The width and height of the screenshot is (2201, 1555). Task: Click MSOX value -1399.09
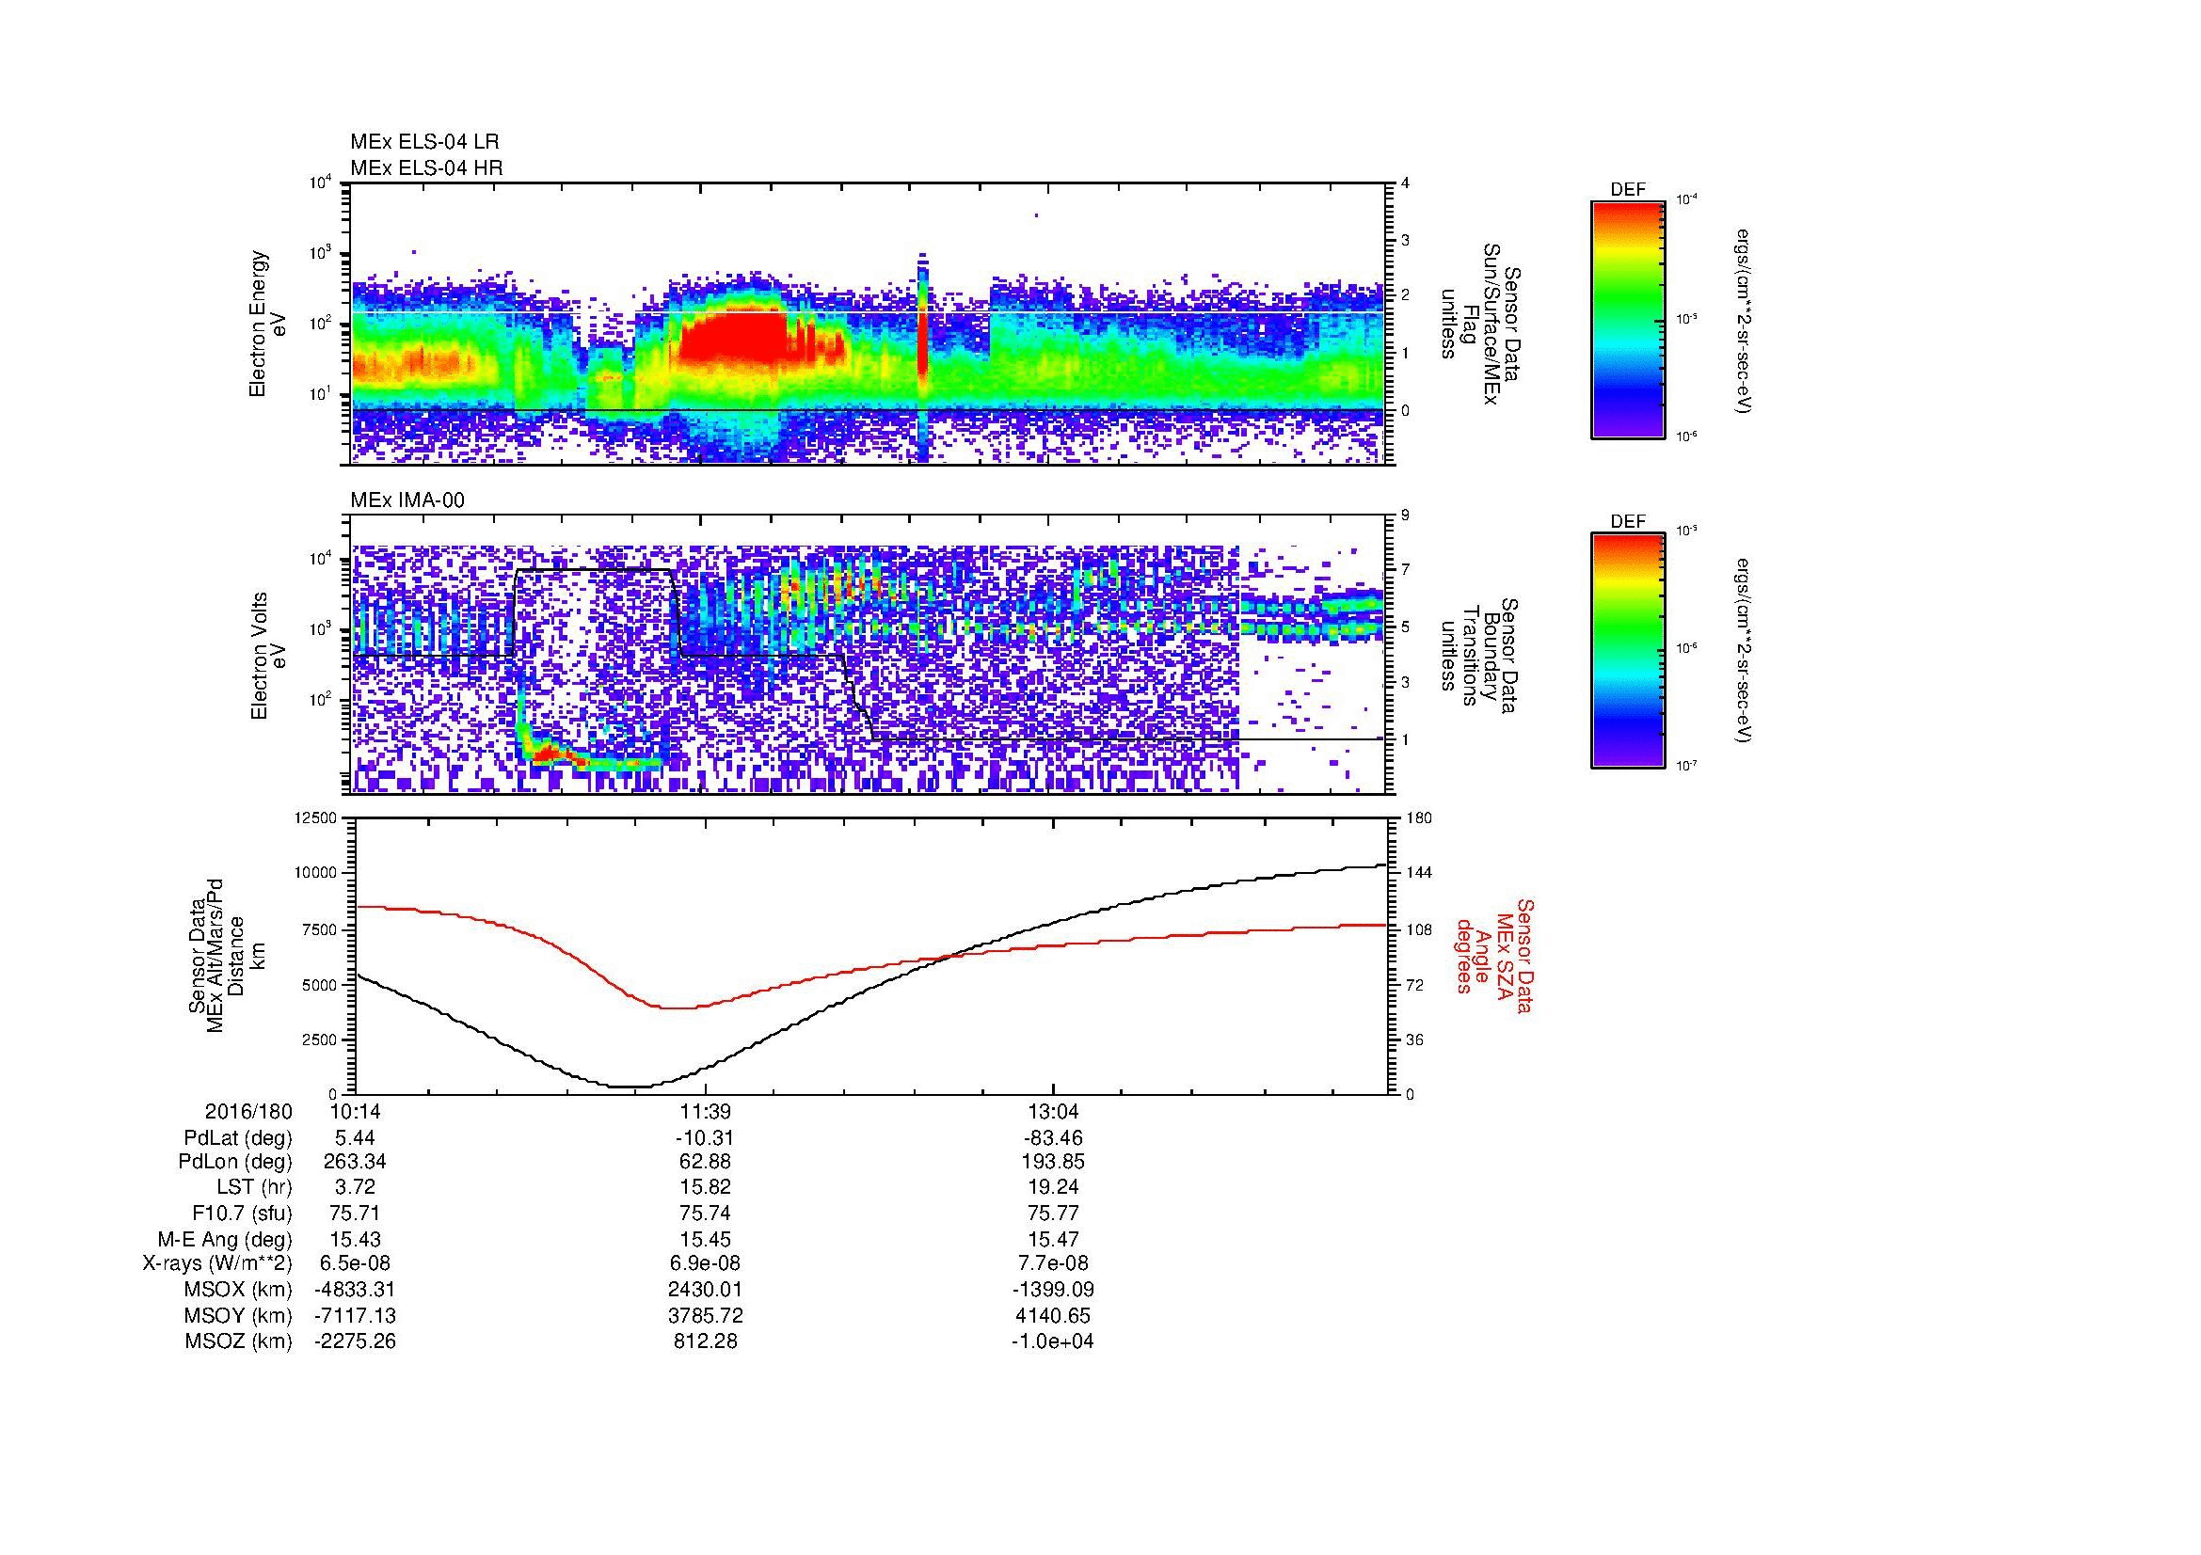pyautogui.click(x=1053, y=1290)
